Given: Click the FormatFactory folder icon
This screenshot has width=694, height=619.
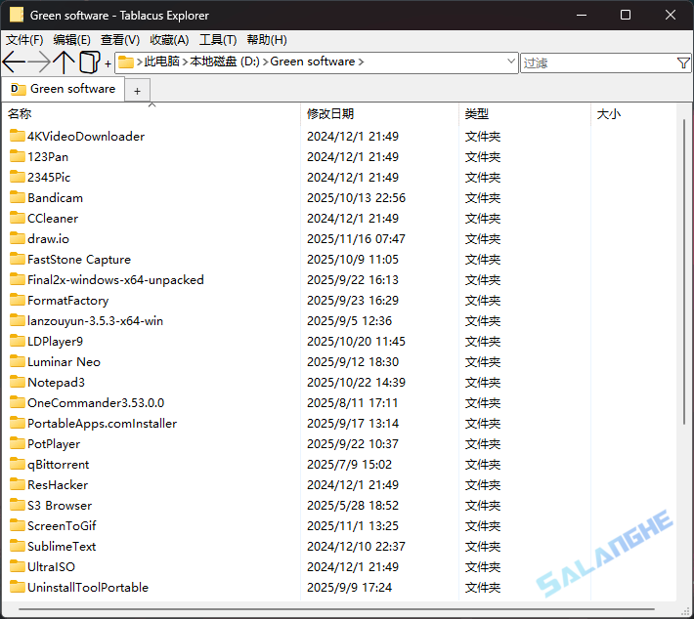Looking at the screenshot, I should click(18, 300).
